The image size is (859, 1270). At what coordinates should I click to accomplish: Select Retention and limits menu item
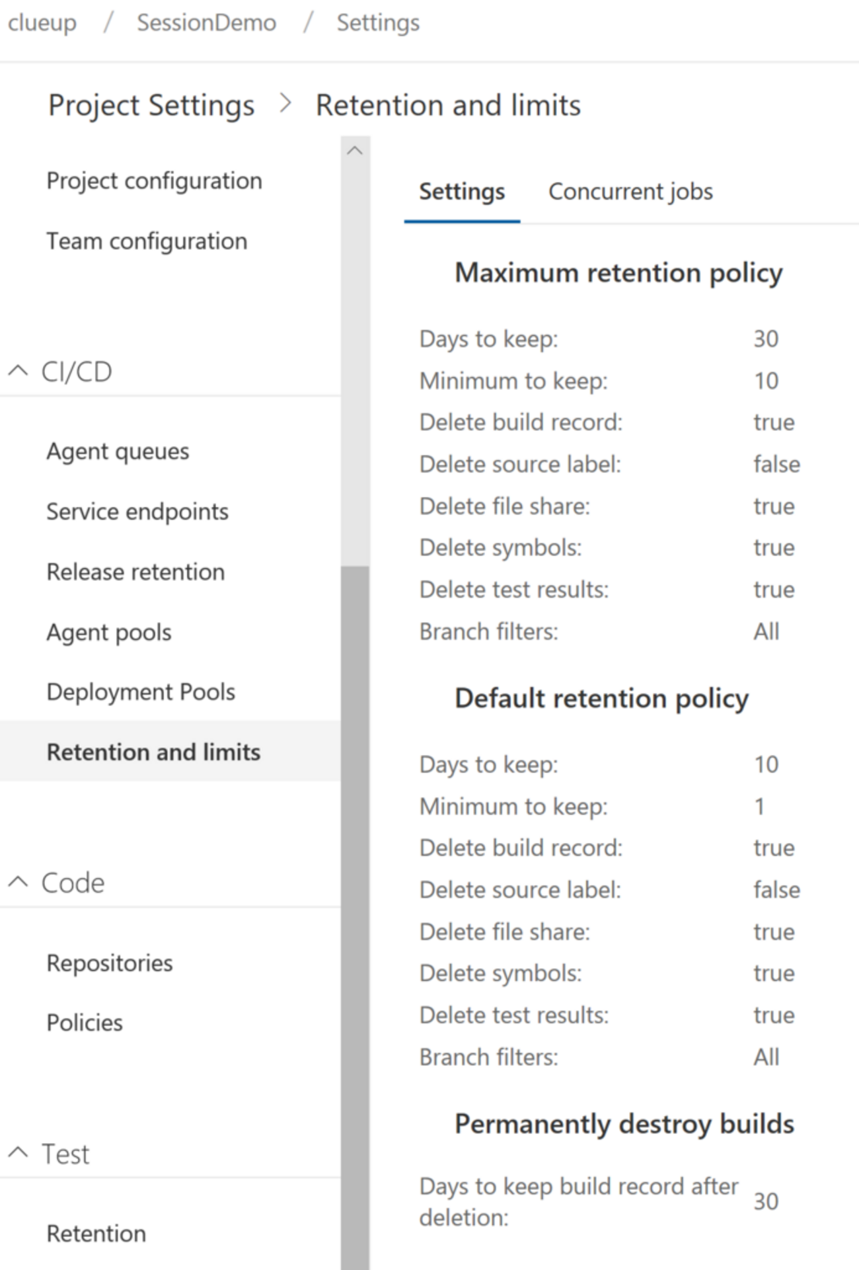click(x=153, y=752)
